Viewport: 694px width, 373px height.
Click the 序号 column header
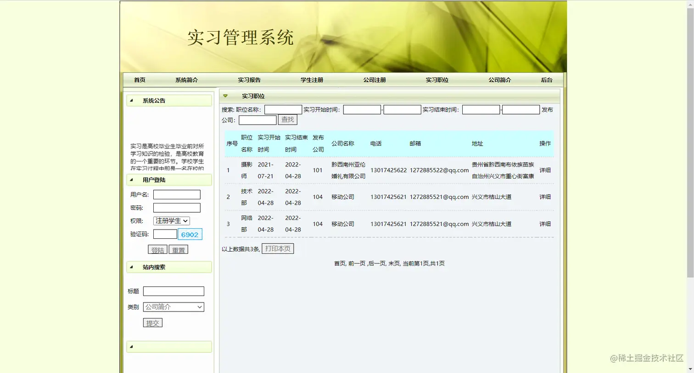click(x=232, y=143)
